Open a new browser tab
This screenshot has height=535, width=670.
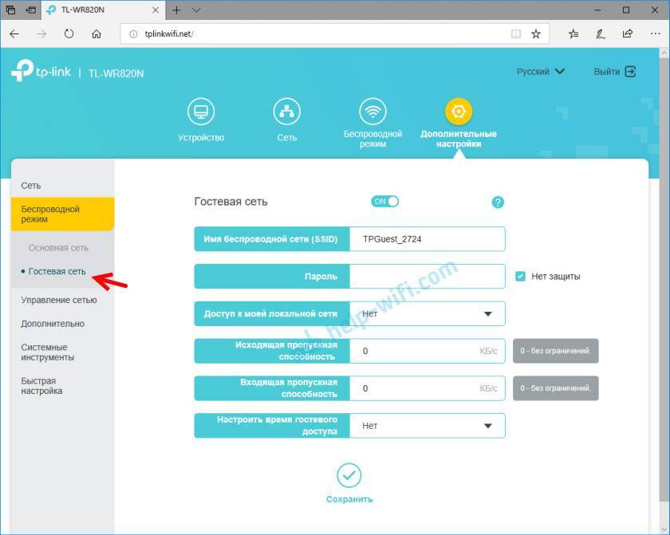pos(176,10)
